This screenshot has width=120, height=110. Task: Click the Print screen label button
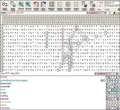[92, 9]
